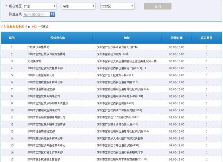Click address 深圳宝安西乡大道大益广场好又多超市
Screen dimensions: 223x162
(120, 138)
